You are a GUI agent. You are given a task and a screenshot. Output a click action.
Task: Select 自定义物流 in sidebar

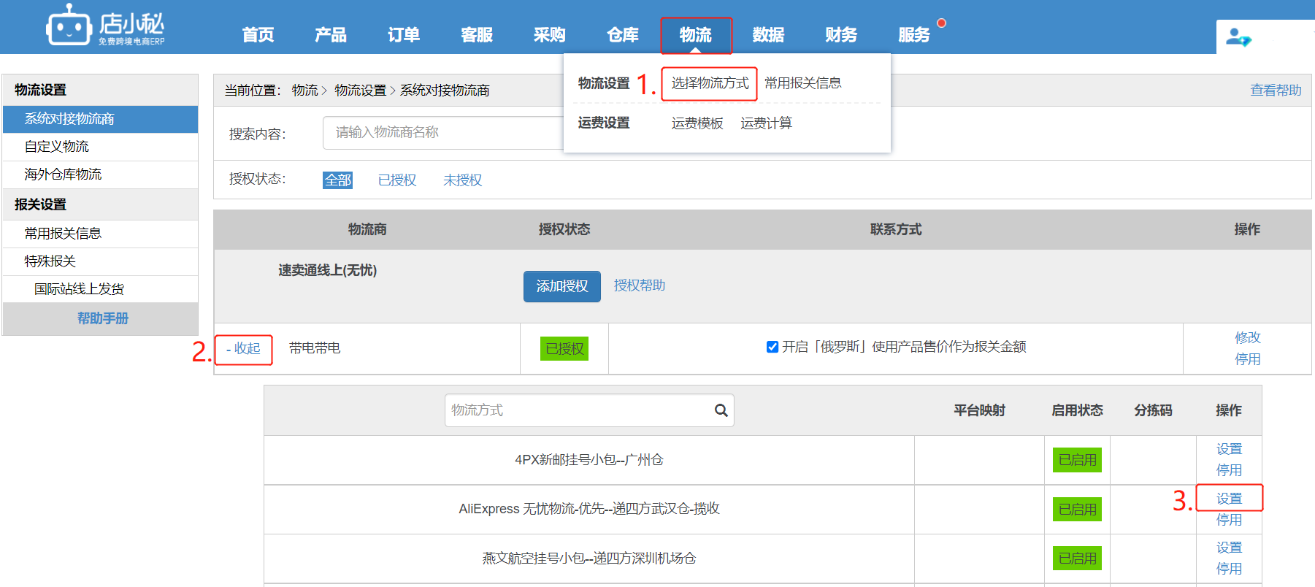[x=100, y=147]
